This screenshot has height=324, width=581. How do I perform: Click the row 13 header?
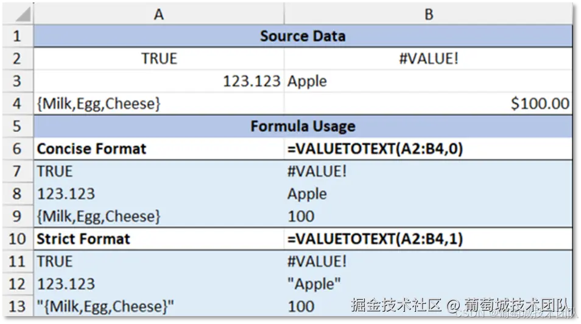[x=17, y=306]
